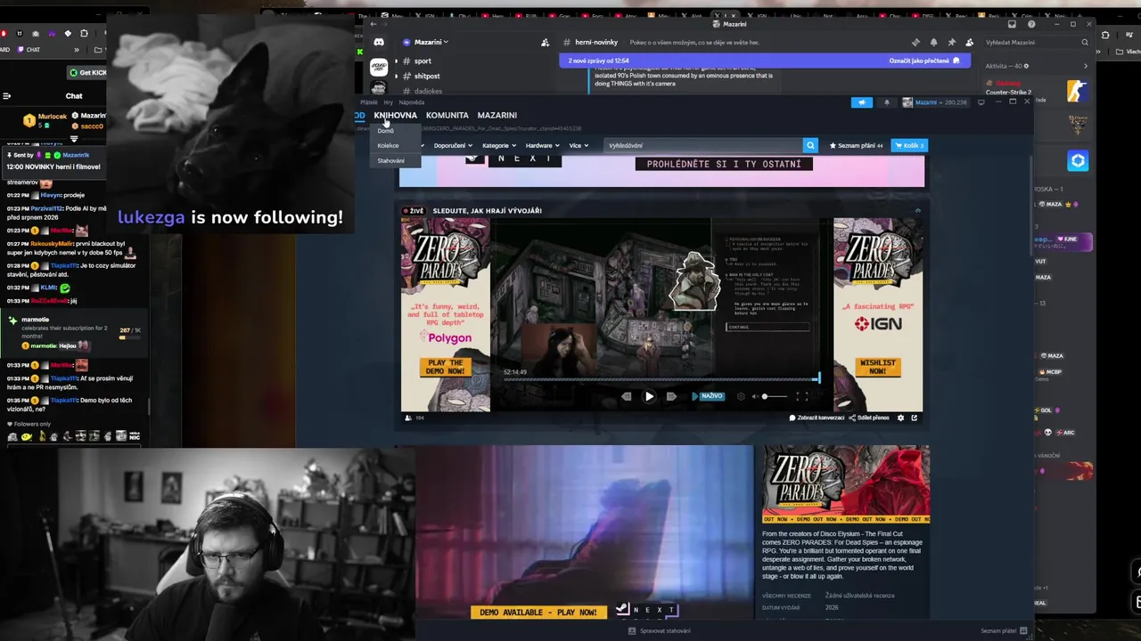Collapse the broadcast section chevron
Screen dimensions: 1141x641
[917, 211]
